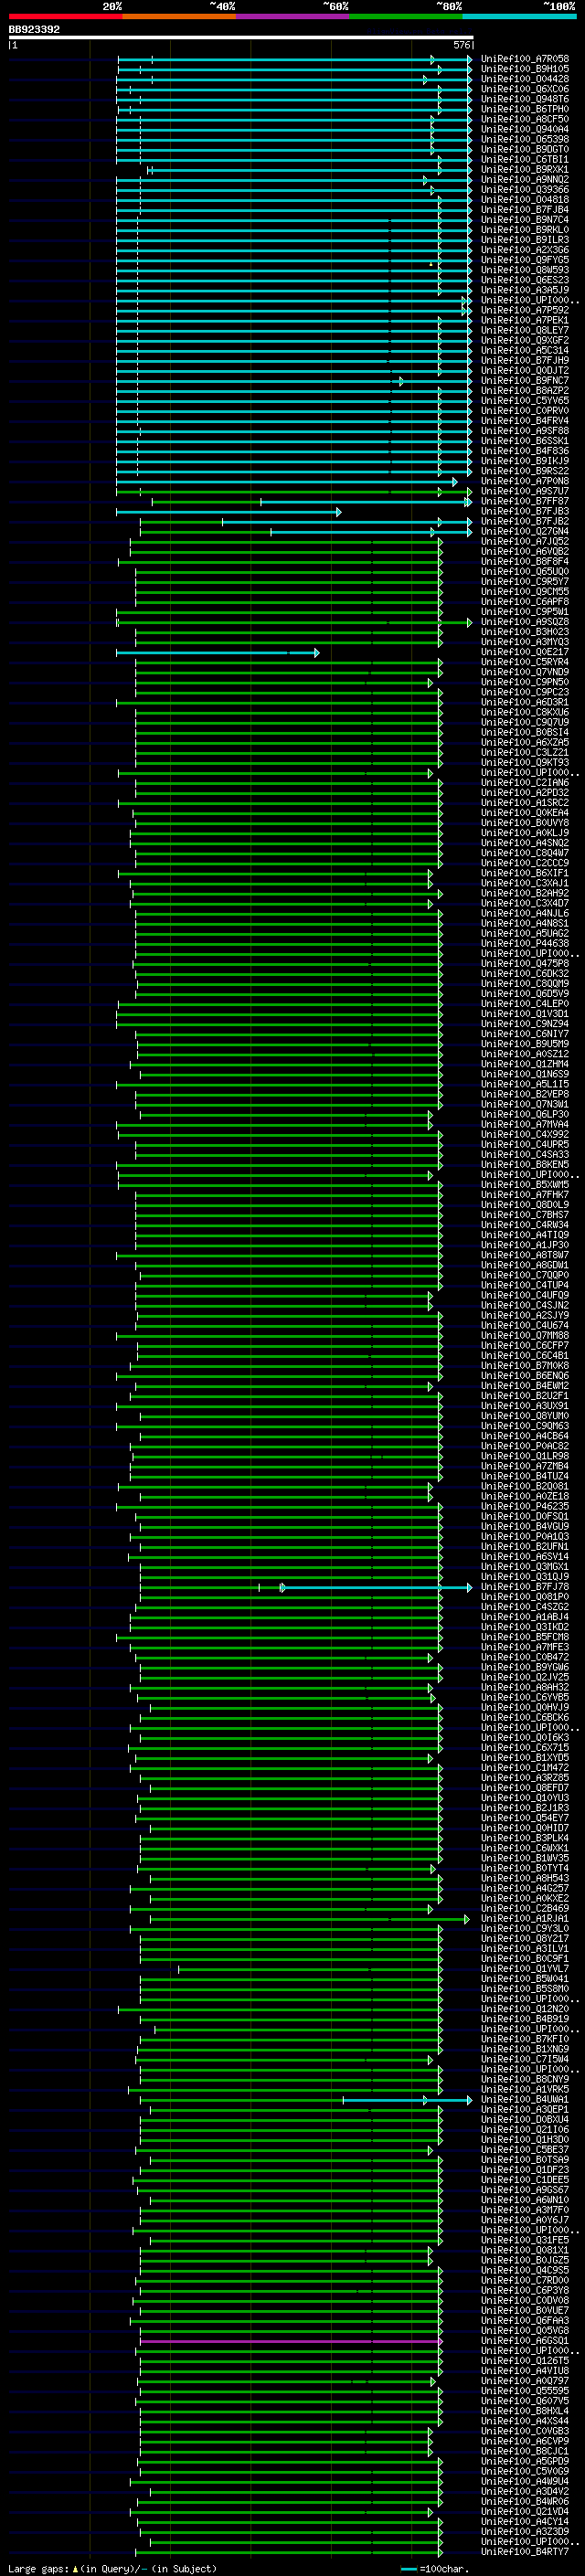Click hit label UniRef100_B4FRV4

pyautogui.click(x=525, y=420)
